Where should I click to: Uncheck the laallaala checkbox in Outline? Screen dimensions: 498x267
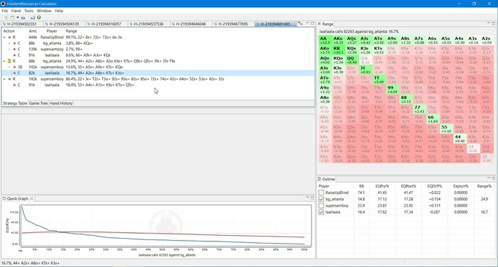[321, 212]
